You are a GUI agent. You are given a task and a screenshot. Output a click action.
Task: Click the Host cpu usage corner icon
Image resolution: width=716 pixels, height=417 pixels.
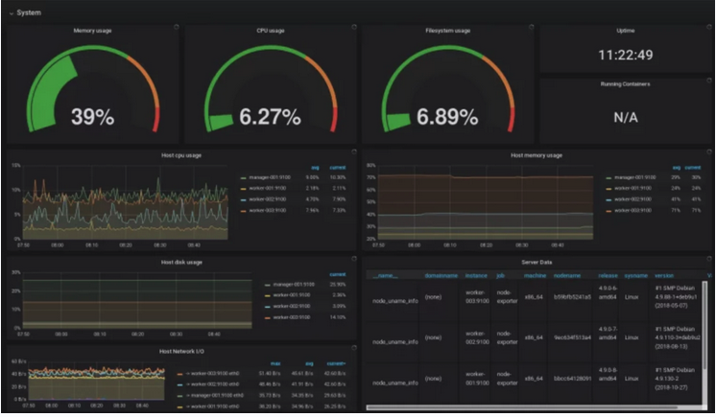pos(354,151)
